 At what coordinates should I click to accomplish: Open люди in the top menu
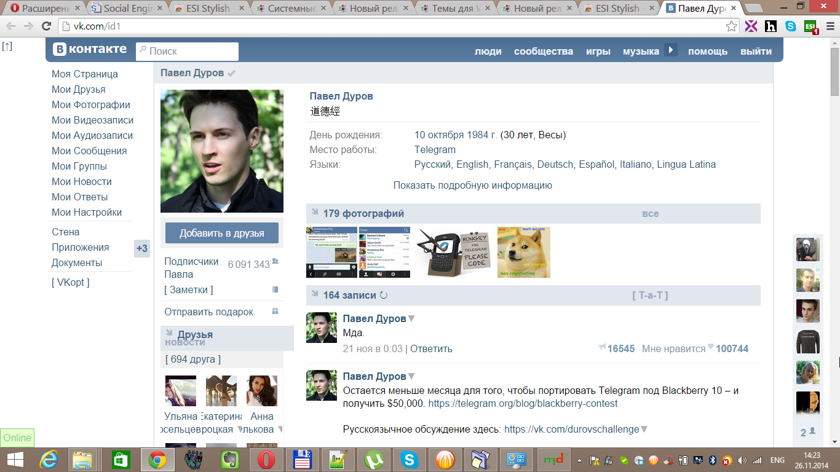[488, 51]
